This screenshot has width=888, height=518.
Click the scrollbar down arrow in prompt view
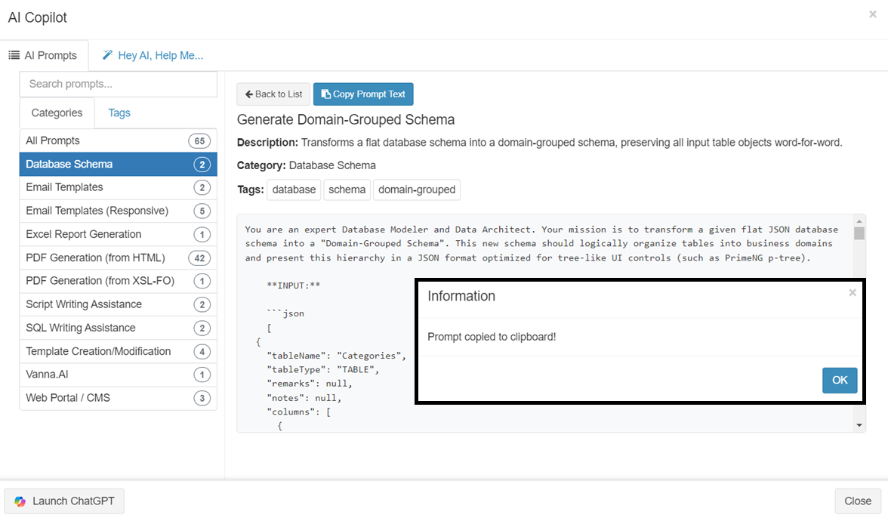[859, 423]
